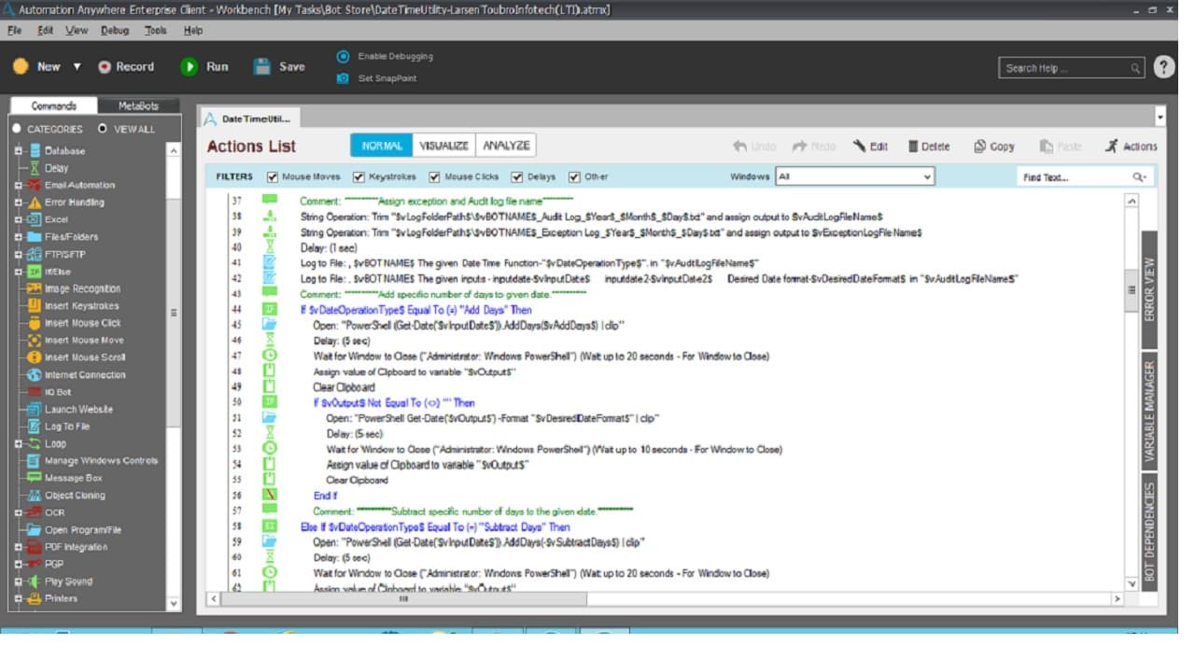Open the Windows All dropdown
Image resolution: width=1195 pixels, height=672 pixels.
tap(854, 176)
